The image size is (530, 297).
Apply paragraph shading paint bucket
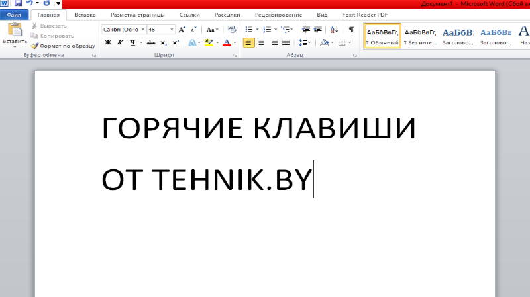coord(325,42)
